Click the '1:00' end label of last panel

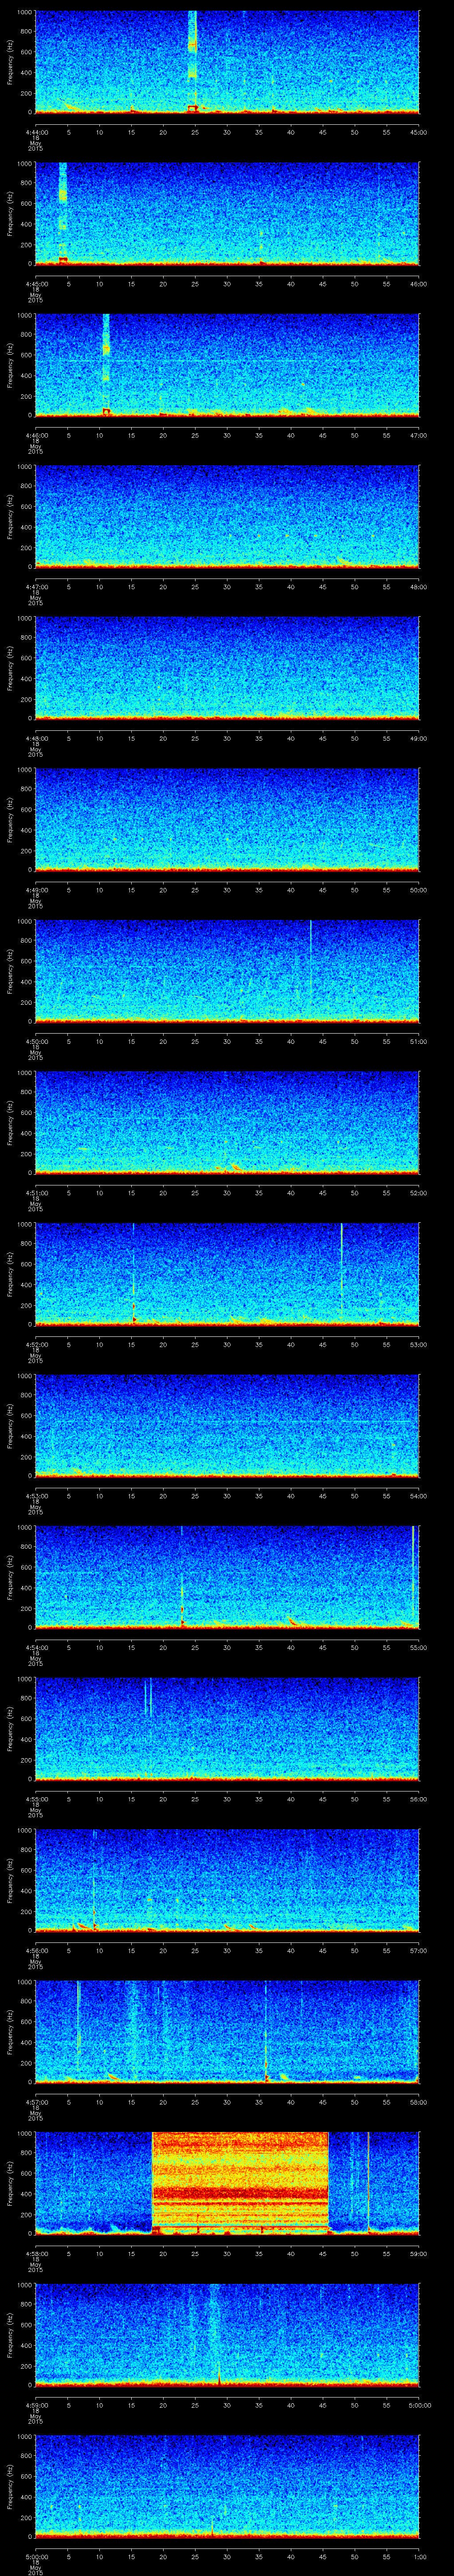[418, 2556]
